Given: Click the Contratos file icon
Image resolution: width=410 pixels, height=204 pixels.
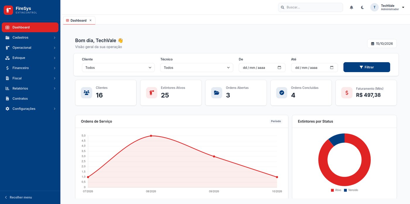Looking at the screenshot, I should 7,98.
